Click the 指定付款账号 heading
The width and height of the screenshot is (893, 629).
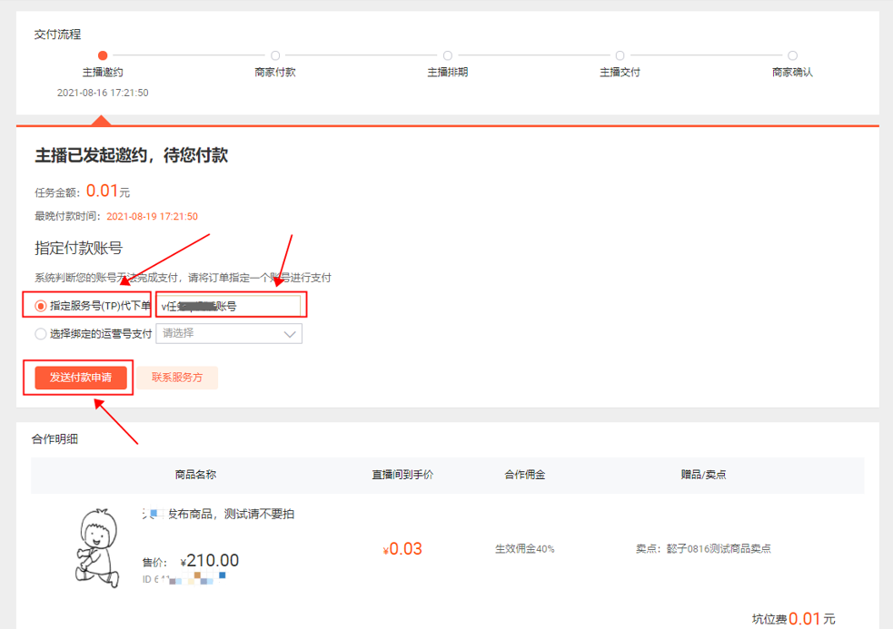(79, 248)
